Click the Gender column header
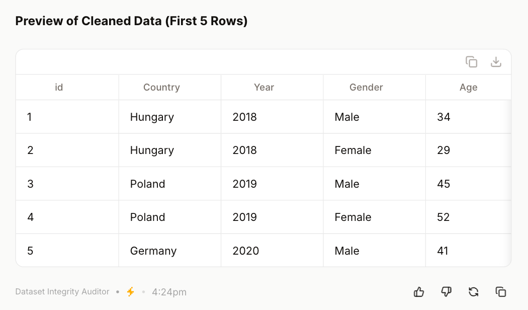The height and width of the screenshot is (310, 528). click(x=366, y=88)
